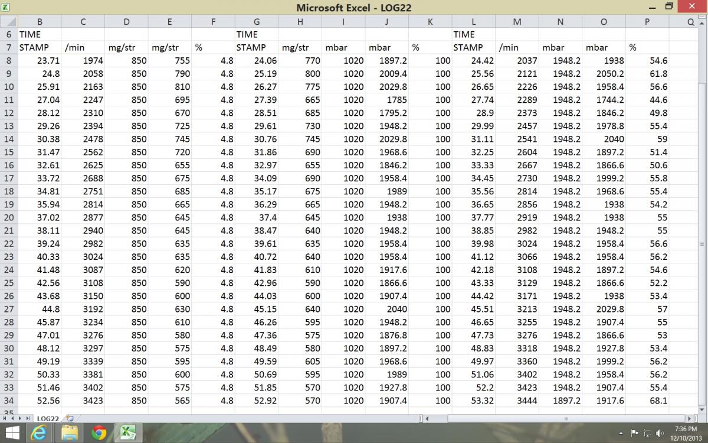Select the row 14 header

(9, 139)
